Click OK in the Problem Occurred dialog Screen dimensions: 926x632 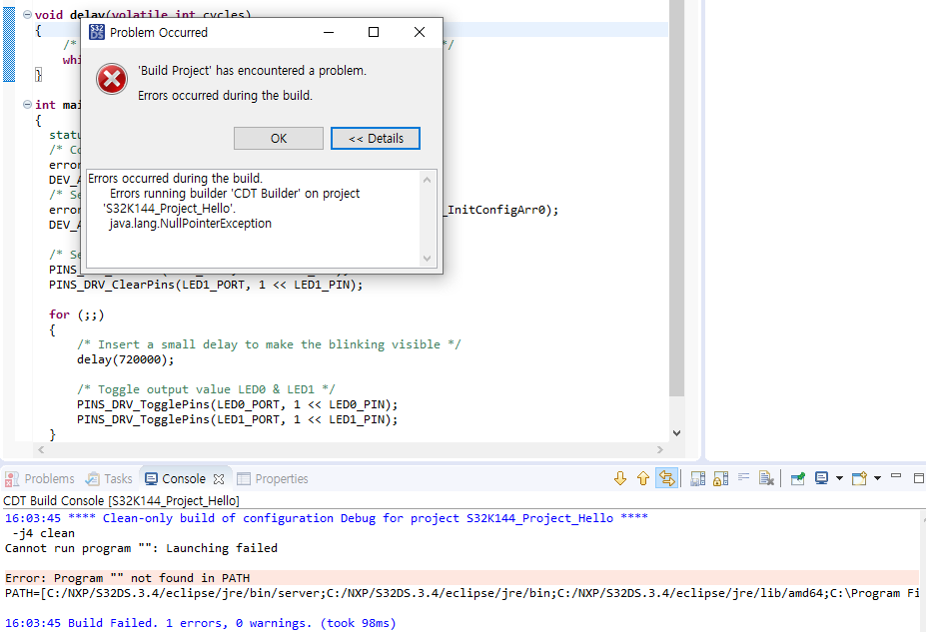point(277,138)
